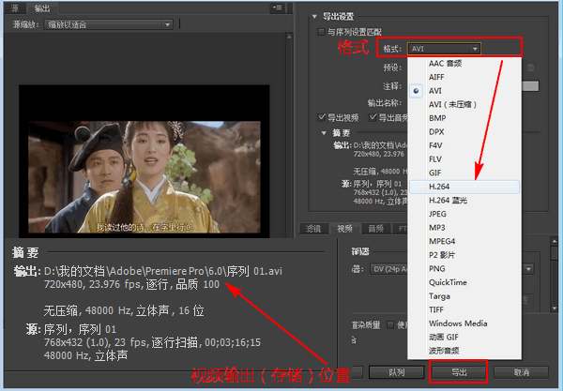Choose P2 影片 format
Image resolution: width=563 pixels, height=391 pixels.
click(464, 255)
